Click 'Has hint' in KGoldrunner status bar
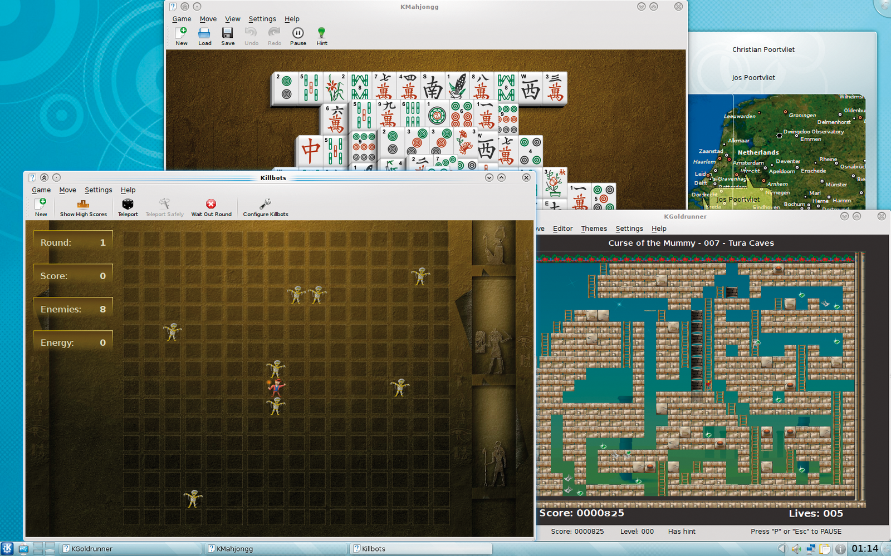 (x=682, y=532)
